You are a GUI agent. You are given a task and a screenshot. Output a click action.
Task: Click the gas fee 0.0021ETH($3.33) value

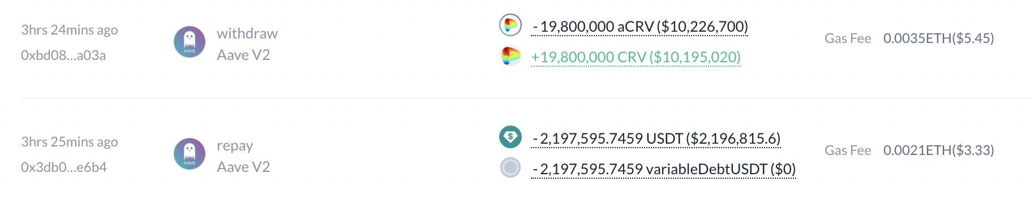click(x=939, y=150)
